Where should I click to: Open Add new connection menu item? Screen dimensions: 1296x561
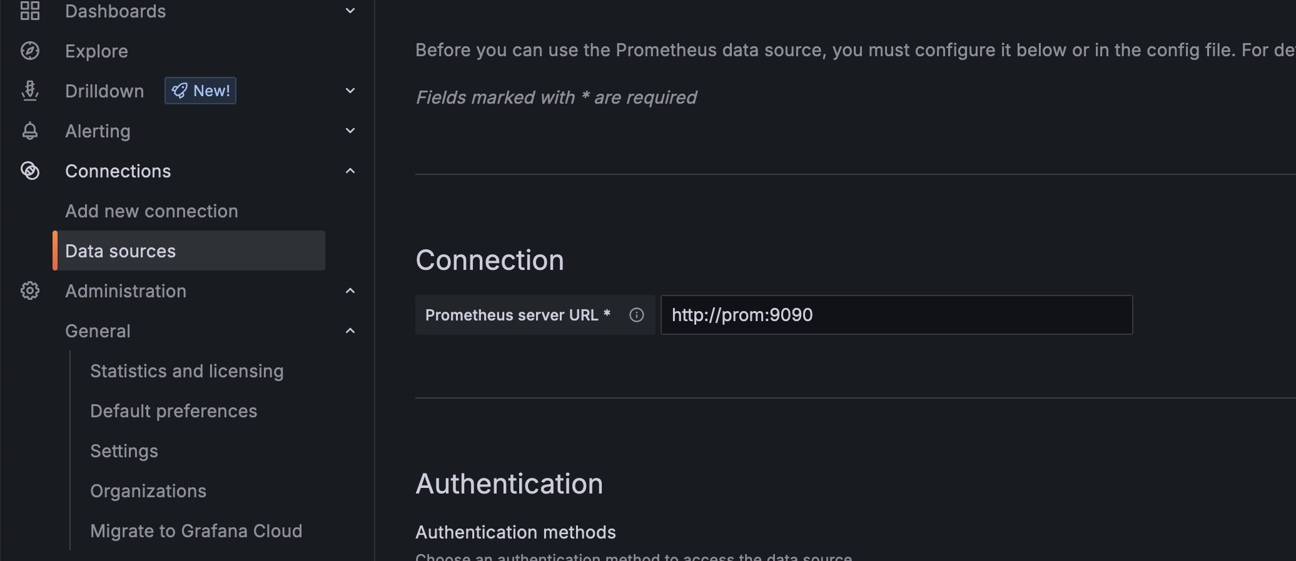tap(151, 211)
